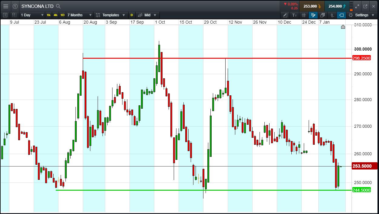Viewport: 379px width, 214px height.
Task: Close the chart window with X
Action: tap(374, 6)
